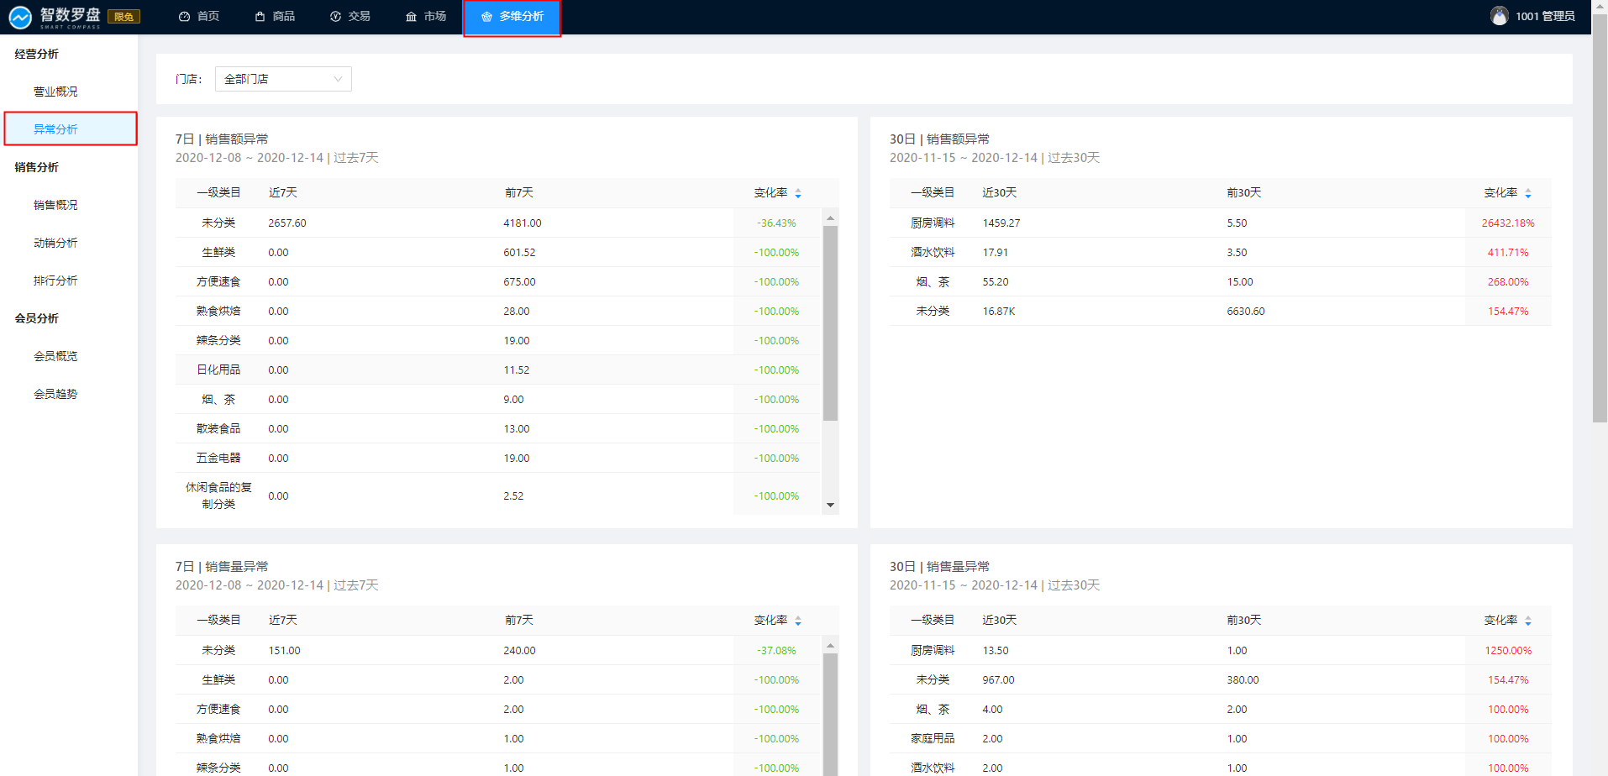
Task: Select the 多维分析 tab
Action: pos(512,17)
